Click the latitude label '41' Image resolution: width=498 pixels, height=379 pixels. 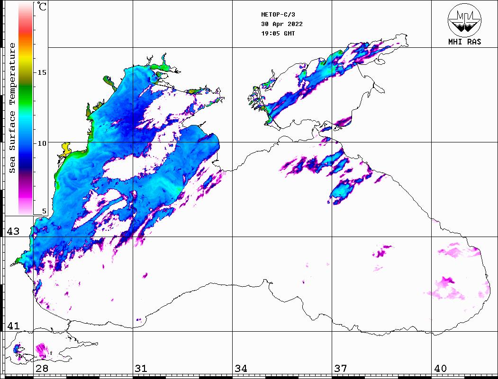coord(13,326)
